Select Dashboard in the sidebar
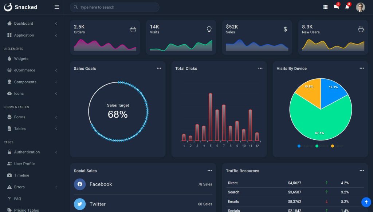Image resolution: width=373 pixels, height=212 pixels. (24, 23)
